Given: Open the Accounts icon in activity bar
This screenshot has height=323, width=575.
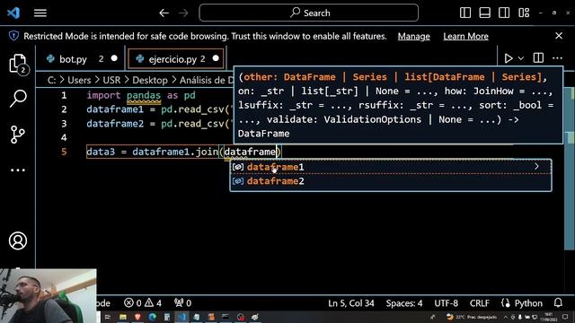Looking at the screenshot, I should [x=18, y=240].
